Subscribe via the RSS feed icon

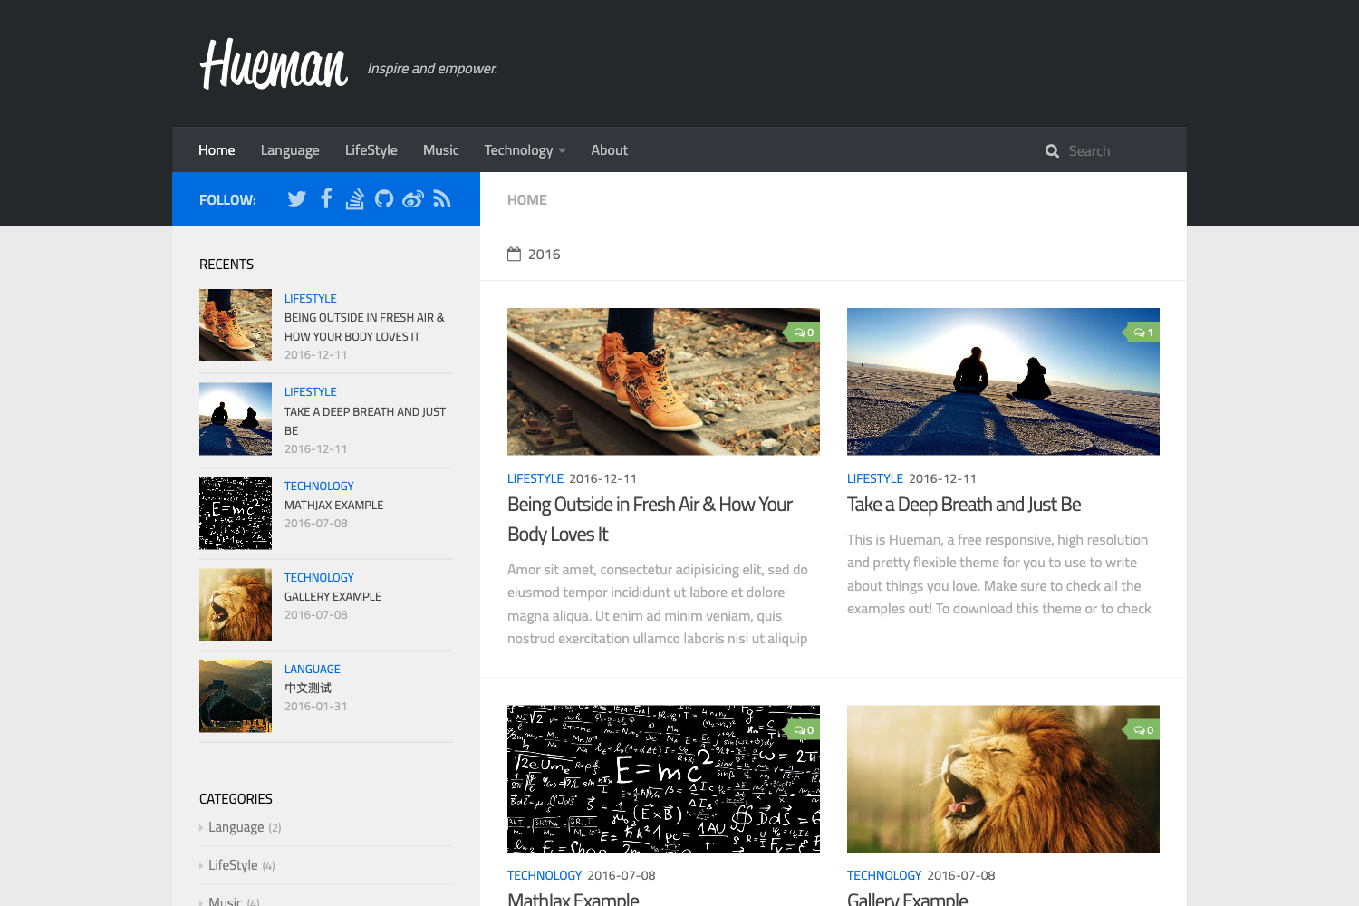442,198
